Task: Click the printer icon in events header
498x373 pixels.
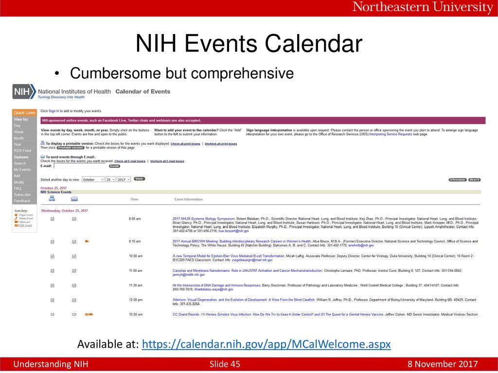Action: click(52, 199)
